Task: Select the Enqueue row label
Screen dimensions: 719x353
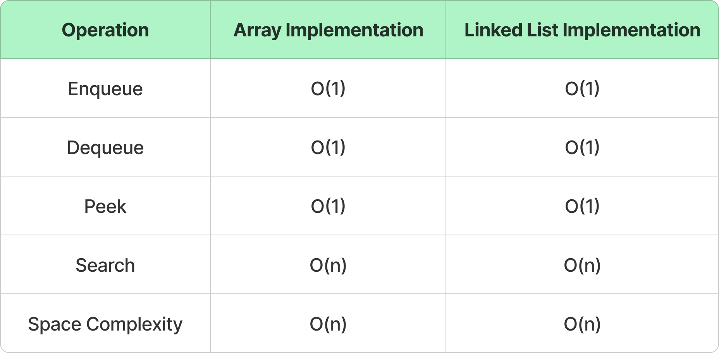Action: click(105, 89)
